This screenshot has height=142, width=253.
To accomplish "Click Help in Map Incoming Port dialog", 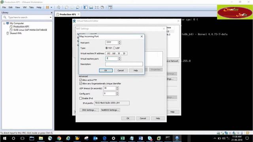I will [x=136, y=70].
